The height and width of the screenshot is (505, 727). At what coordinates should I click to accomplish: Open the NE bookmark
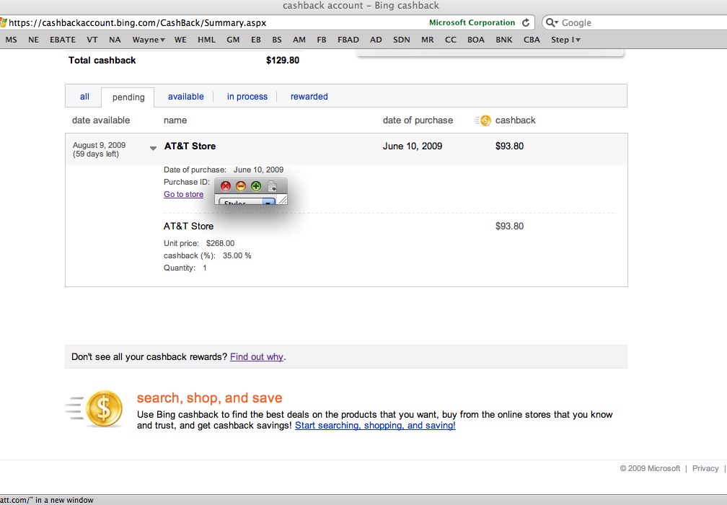pyautogui.click(x=33, y=40)
